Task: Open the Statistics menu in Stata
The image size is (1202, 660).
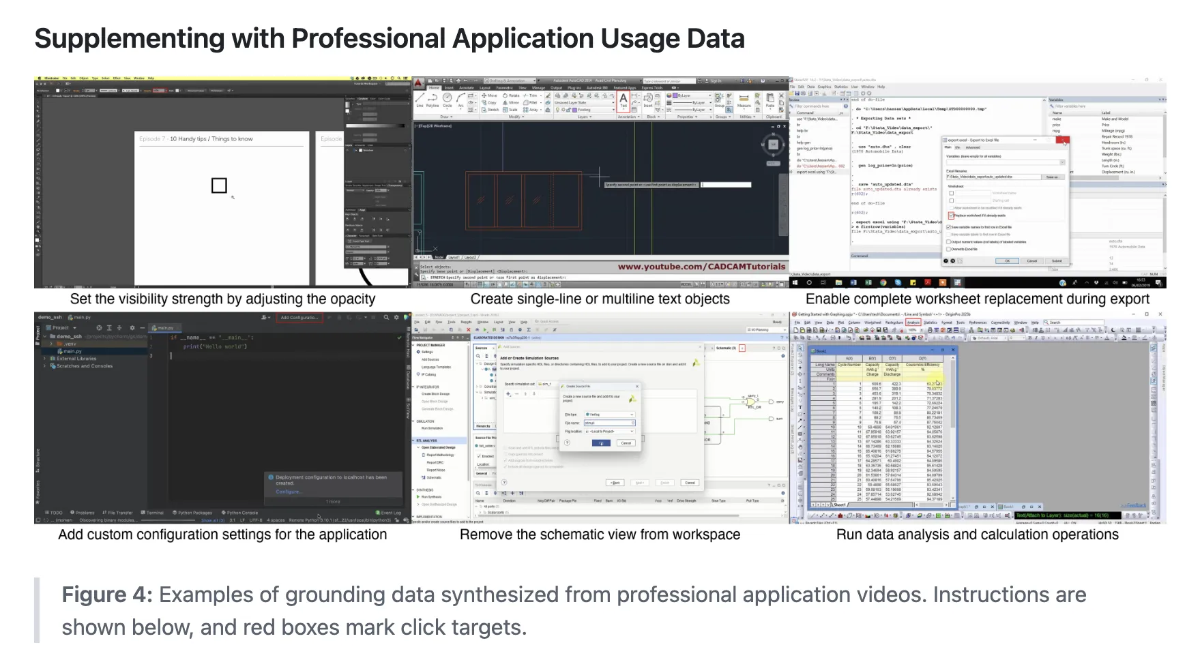Action: pyautogui.click(x=842, y=87)
